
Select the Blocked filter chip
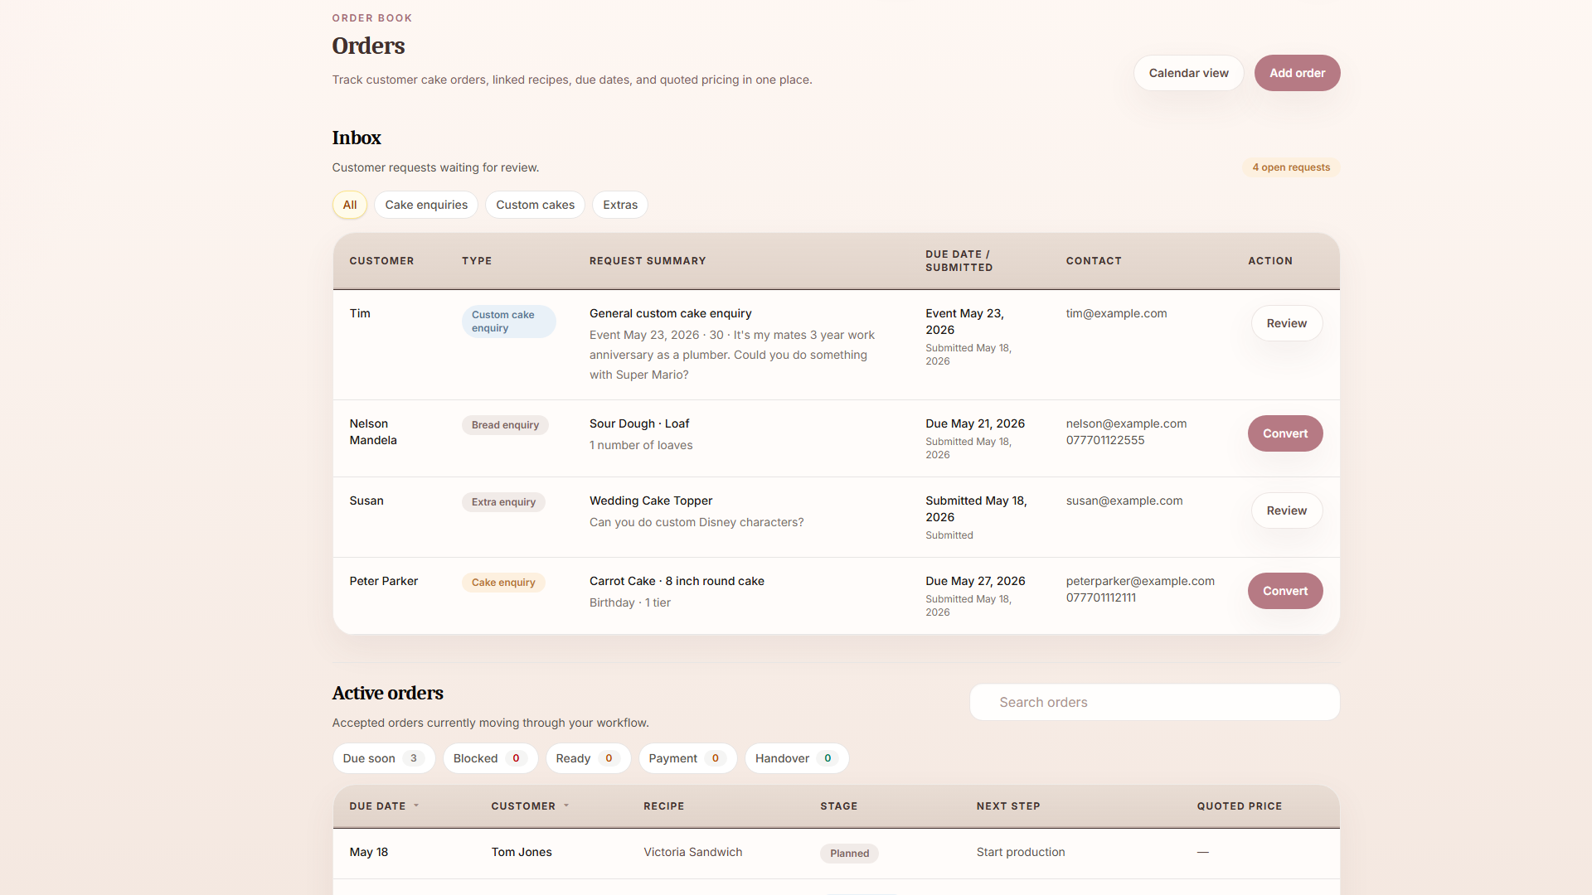pyautogui.click(x=490, y=758)
